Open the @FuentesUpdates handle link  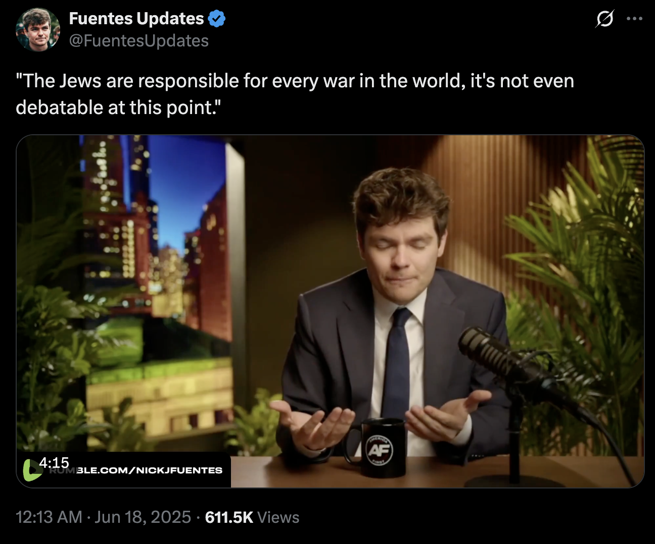[138, 40]
